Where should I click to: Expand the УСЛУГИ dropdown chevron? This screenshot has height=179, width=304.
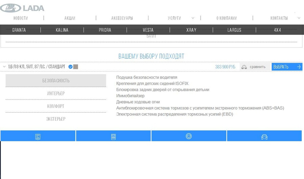[193, 18]
